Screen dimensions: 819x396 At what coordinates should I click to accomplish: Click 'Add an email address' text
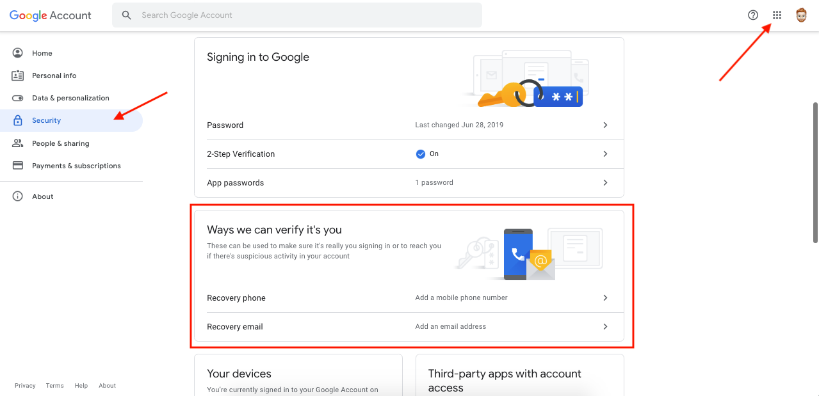[x=451, y=327]
